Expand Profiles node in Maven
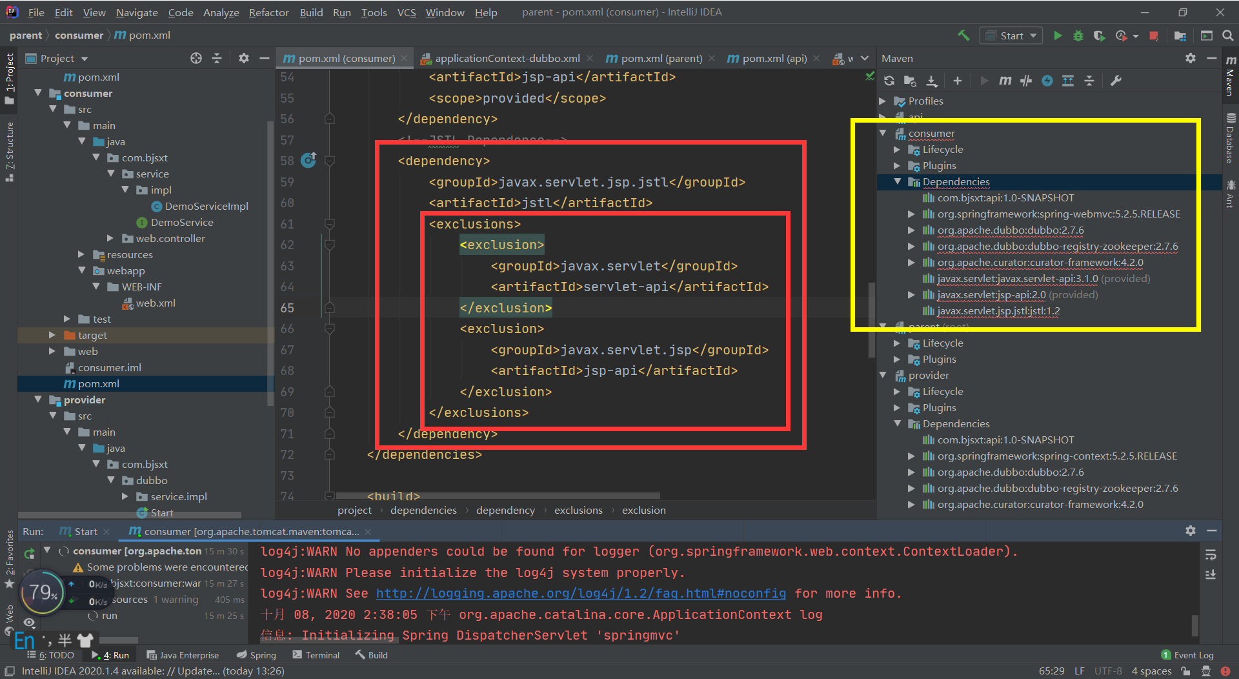1239x679 pixels. point(883,101)
